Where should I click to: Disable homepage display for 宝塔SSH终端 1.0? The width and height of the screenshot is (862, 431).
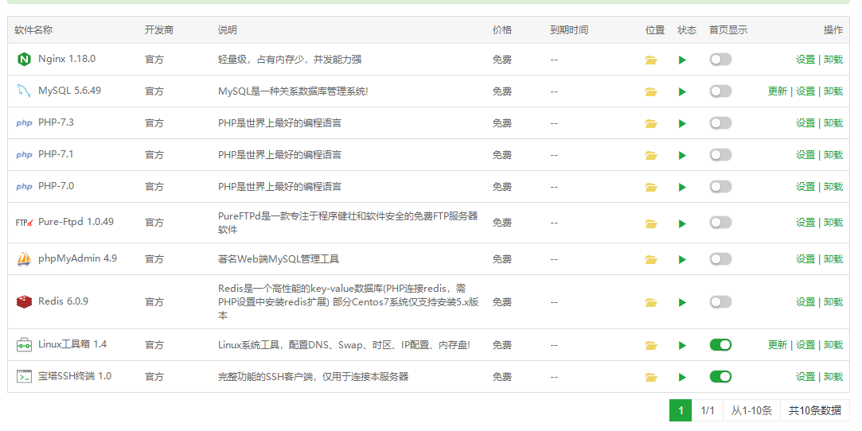point(720,377)
